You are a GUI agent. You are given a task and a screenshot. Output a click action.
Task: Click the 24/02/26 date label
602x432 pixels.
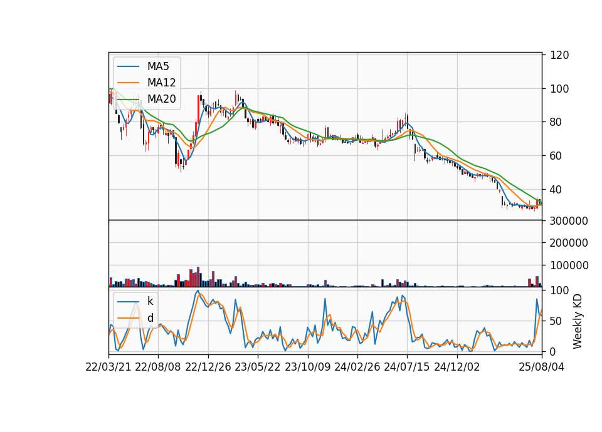[357, 367]
